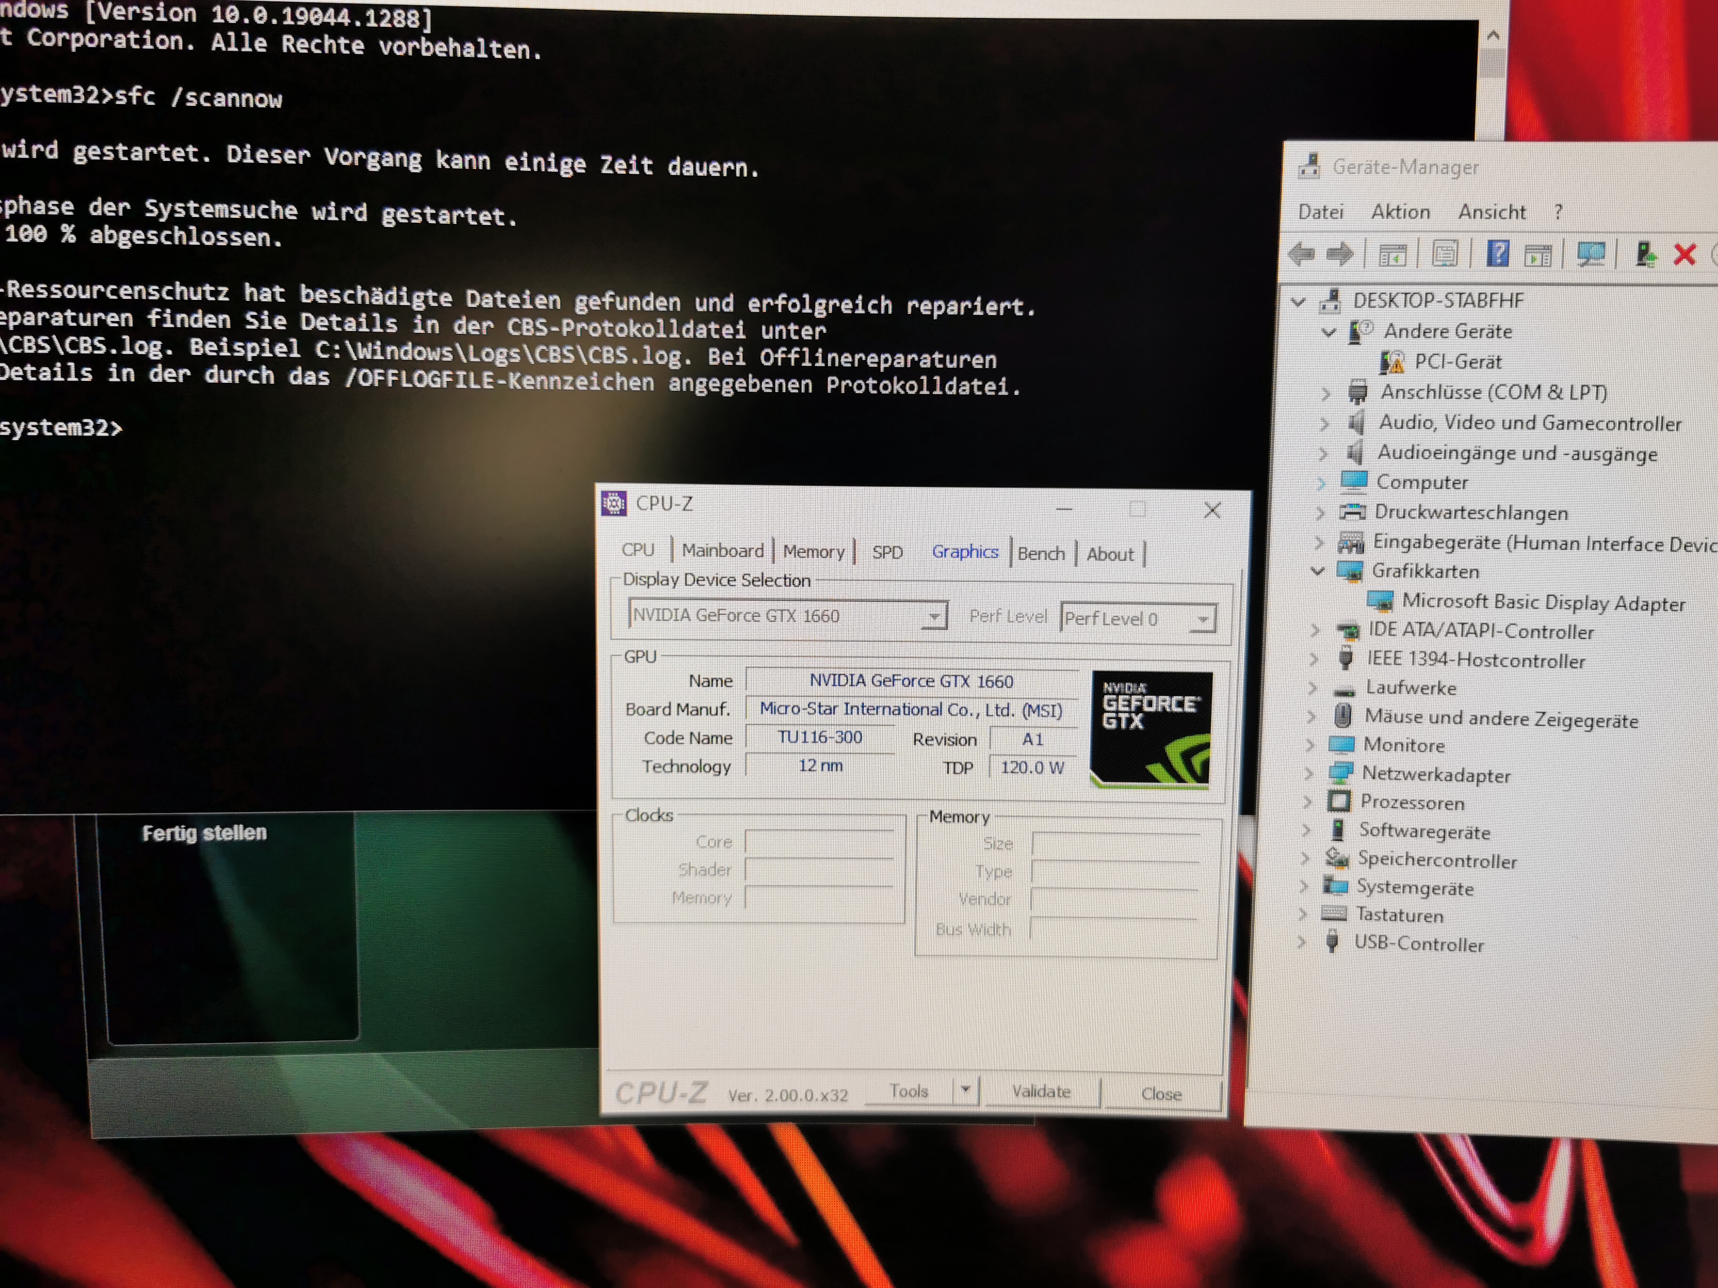
Task: Click the scan for hardware changes monitor icon
Action: [x=1591, y=254]
